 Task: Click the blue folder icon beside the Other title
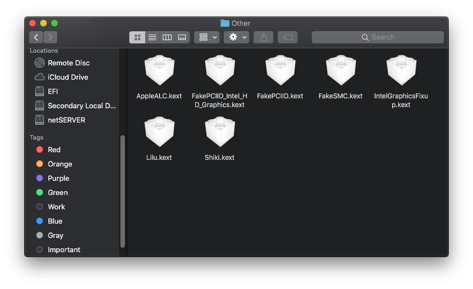pos(225,23)
